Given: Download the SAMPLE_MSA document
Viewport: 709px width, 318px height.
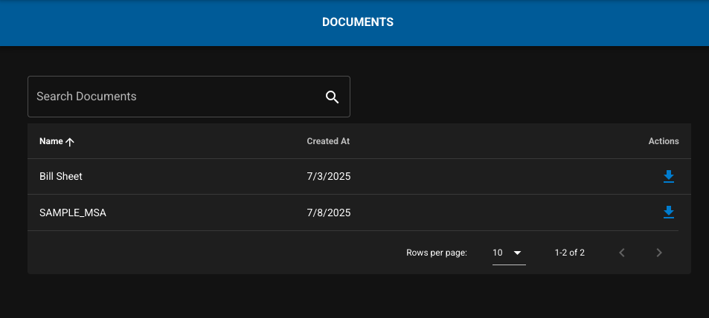Looking at the screenshot, I should [668, 212].
